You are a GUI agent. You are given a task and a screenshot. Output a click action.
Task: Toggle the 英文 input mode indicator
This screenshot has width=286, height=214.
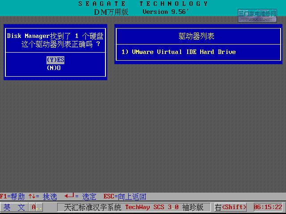click(x=15, y=207)
